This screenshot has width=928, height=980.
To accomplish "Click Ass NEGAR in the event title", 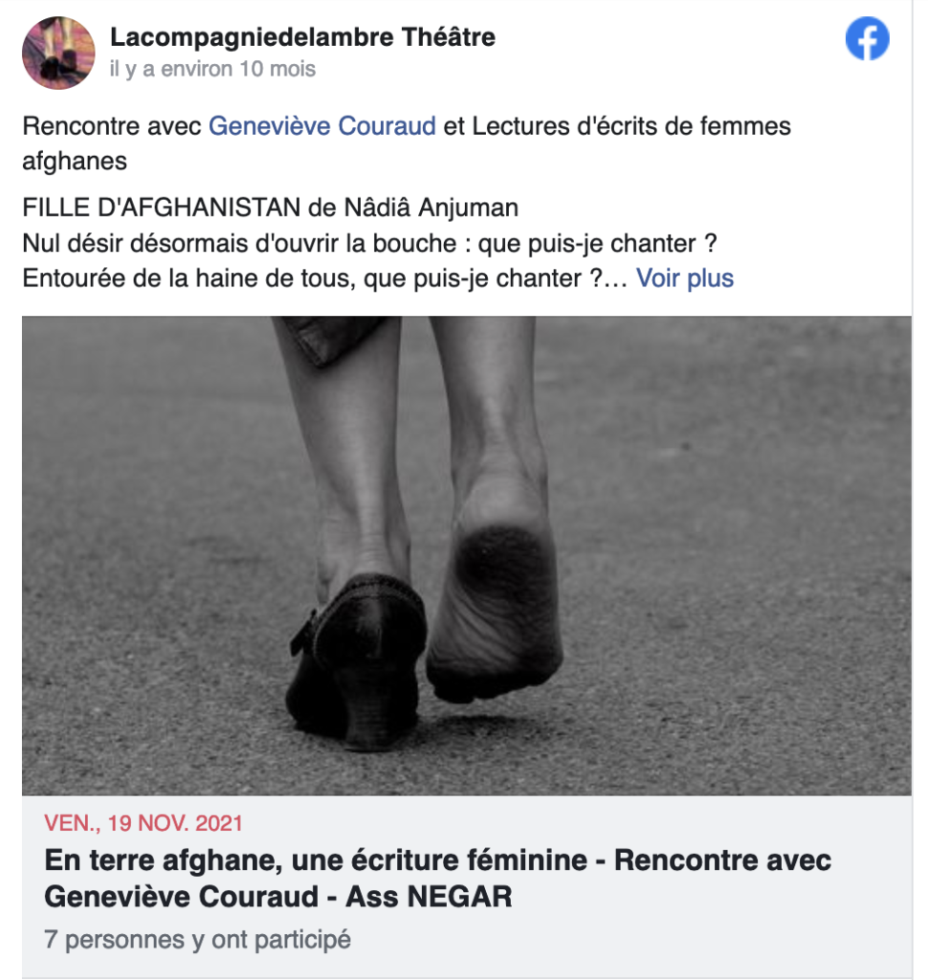I will pyautogui.click(x=429, y=897).
